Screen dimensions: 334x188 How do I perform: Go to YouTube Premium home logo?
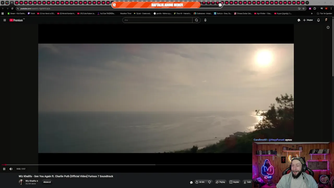17,20
